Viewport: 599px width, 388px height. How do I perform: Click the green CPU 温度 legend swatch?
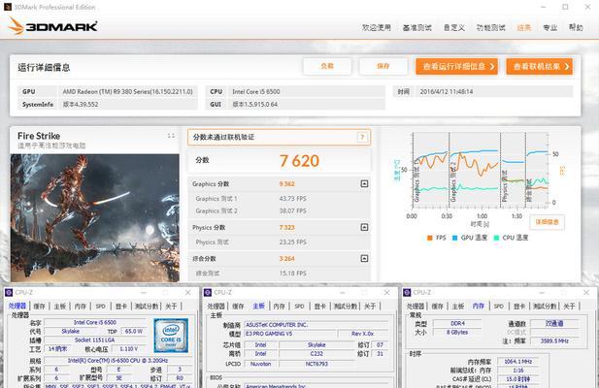496,238
